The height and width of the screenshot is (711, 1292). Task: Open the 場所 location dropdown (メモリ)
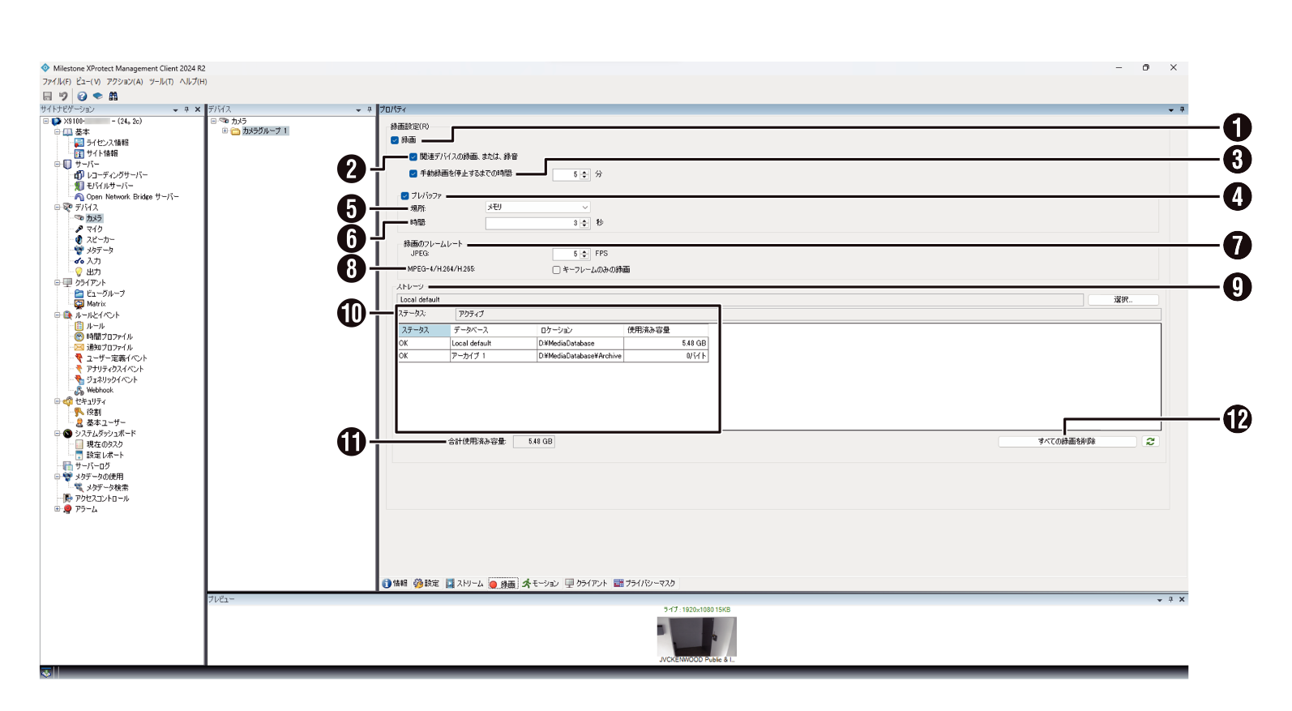pyautogui.click(x=537, y=208)
